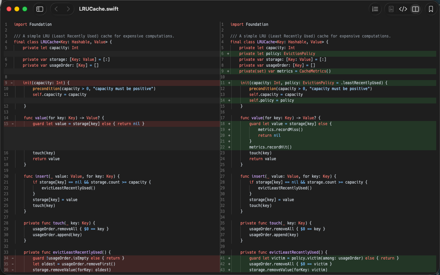The width and height of the screenshot is (440, 275).
Task: Click the plus marker on right line 6
Action: click(228, 54)
